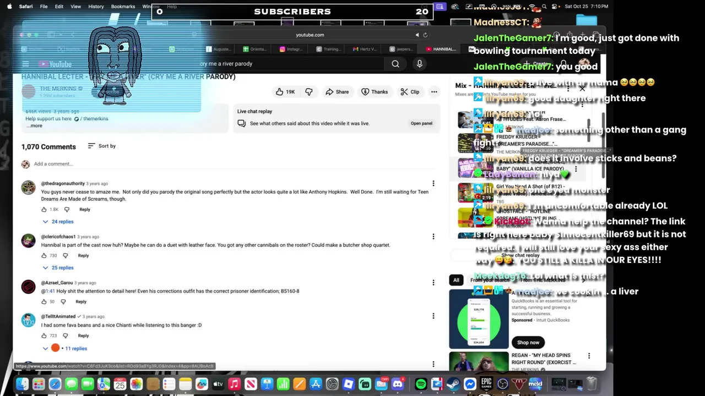The image size is (705, 396).
Task: Open Steam from the dock
Action: tap(453, 384)
